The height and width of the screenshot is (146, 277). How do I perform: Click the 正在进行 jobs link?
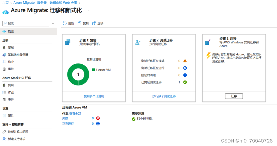[68, 124]
